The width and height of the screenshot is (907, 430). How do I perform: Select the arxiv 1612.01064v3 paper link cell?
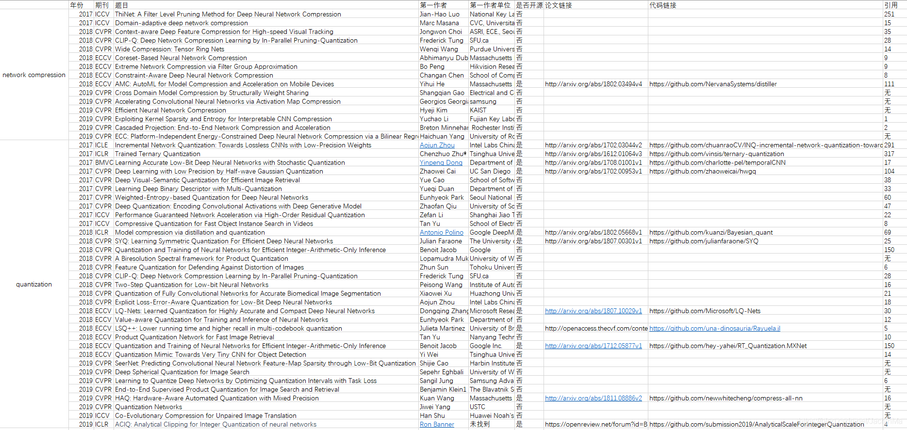[595, 154]
